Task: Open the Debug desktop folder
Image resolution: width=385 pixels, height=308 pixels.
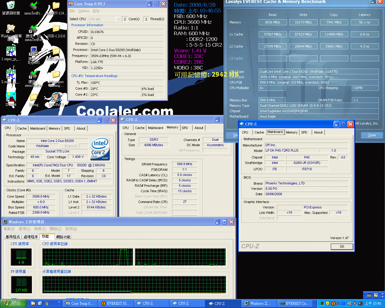Action: click(x=33, y=100)
